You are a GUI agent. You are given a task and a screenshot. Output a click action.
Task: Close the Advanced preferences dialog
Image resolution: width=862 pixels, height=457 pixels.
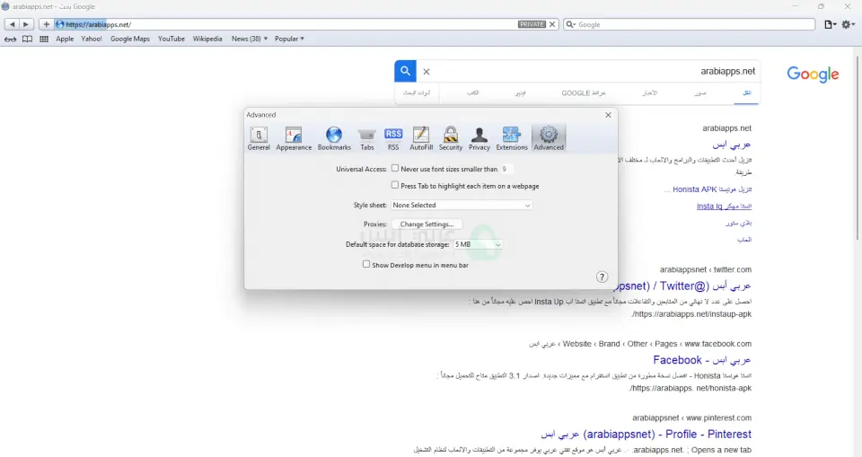[608, 115]
